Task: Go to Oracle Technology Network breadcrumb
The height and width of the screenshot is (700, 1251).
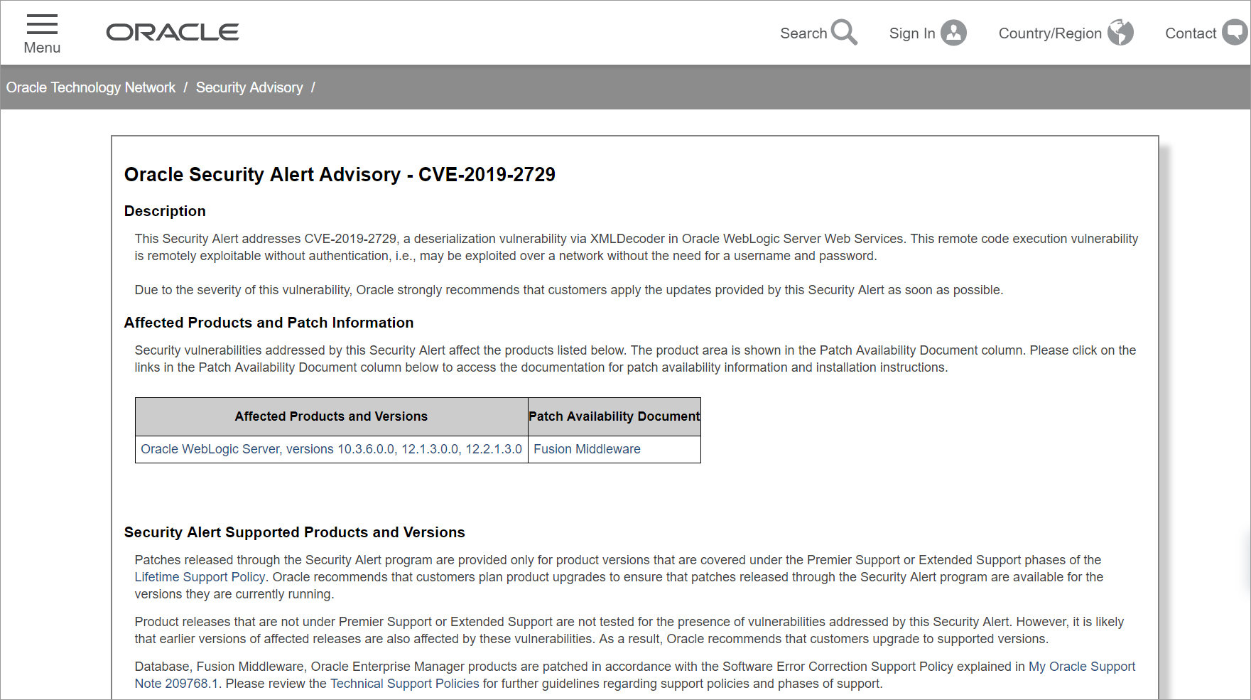Action: 91,87
